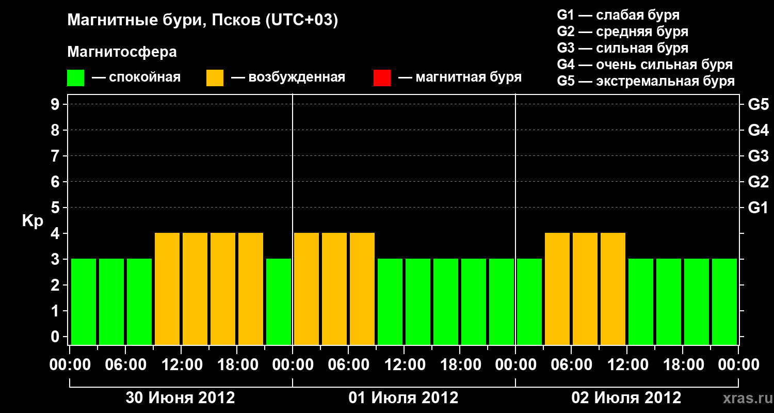Click the green 15:00–18:00 bar on 01 Июля

[446, 301]
